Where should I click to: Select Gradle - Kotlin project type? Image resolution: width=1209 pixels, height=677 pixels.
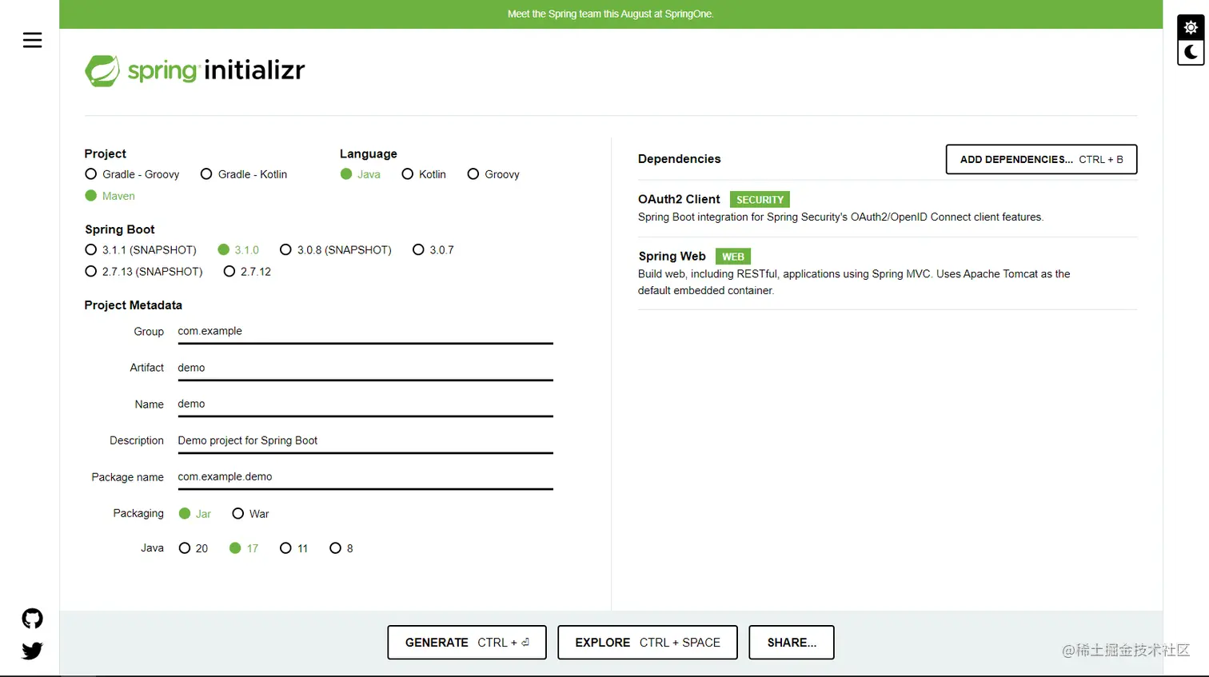206,174
